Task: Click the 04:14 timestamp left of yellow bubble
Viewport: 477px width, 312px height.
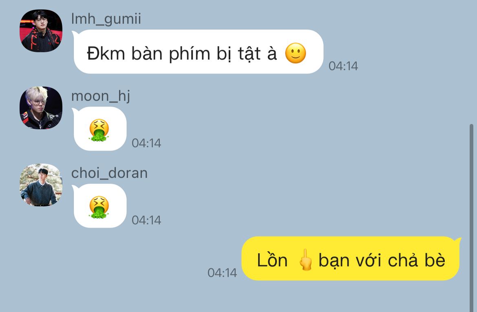Action: [x=222, y=273]
